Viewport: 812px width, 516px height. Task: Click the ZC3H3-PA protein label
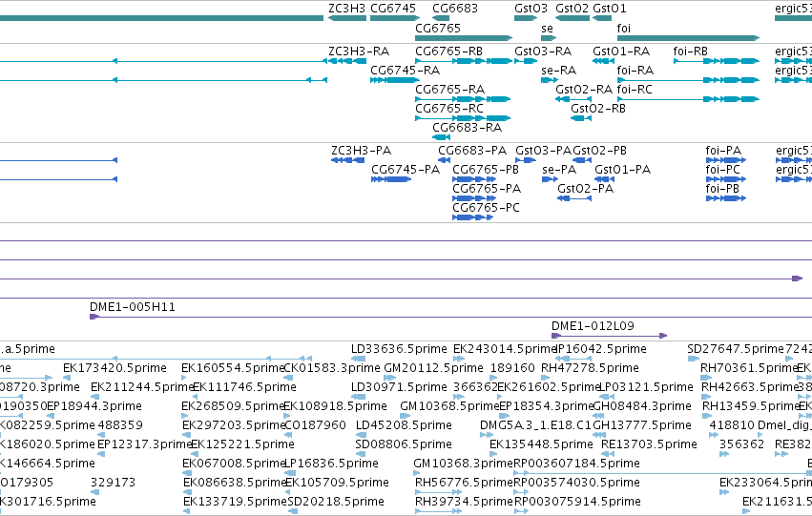tap(362, 151)
